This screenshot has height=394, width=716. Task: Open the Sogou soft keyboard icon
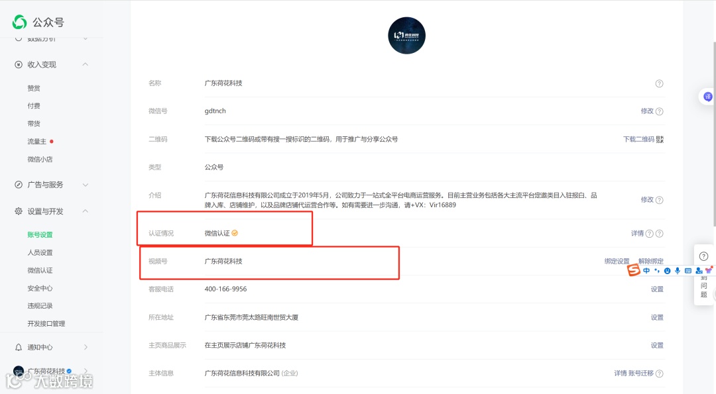[x=688, y=270]
